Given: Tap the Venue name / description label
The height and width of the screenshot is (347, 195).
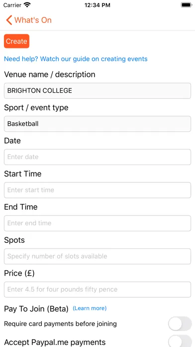Looking at the screenshot, I should click(x=50, y=75).
